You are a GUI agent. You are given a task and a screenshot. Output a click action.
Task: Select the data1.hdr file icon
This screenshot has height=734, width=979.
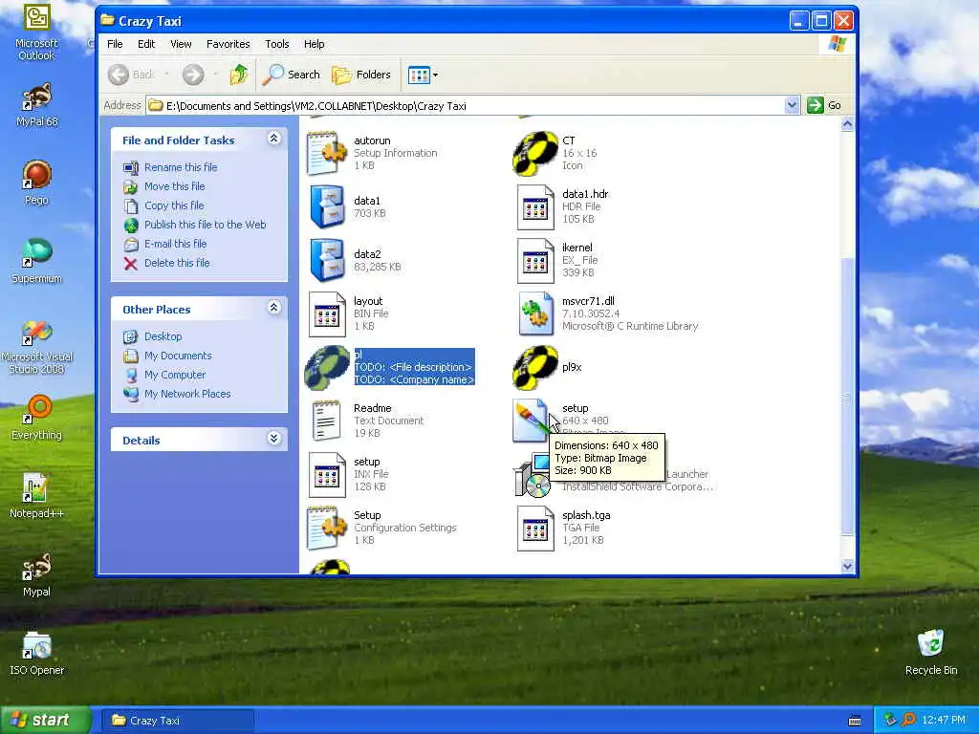click(x=535, y=207)
